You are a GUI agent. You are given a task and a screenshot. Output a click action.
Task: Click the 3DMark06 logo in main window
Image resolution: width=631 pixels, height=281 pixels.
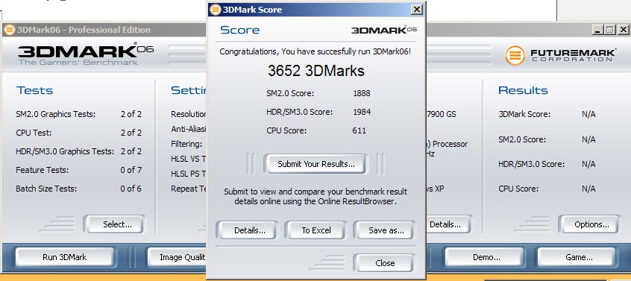pyautogui.click(x=86, y=54)
